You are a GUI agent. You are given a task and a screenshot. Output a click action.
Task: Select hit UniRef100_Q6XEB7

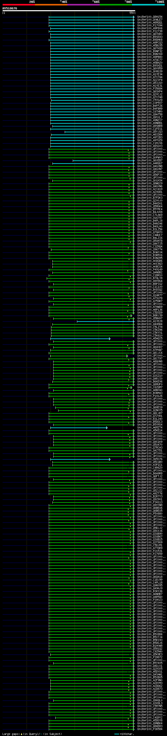[x=150, y=161]
